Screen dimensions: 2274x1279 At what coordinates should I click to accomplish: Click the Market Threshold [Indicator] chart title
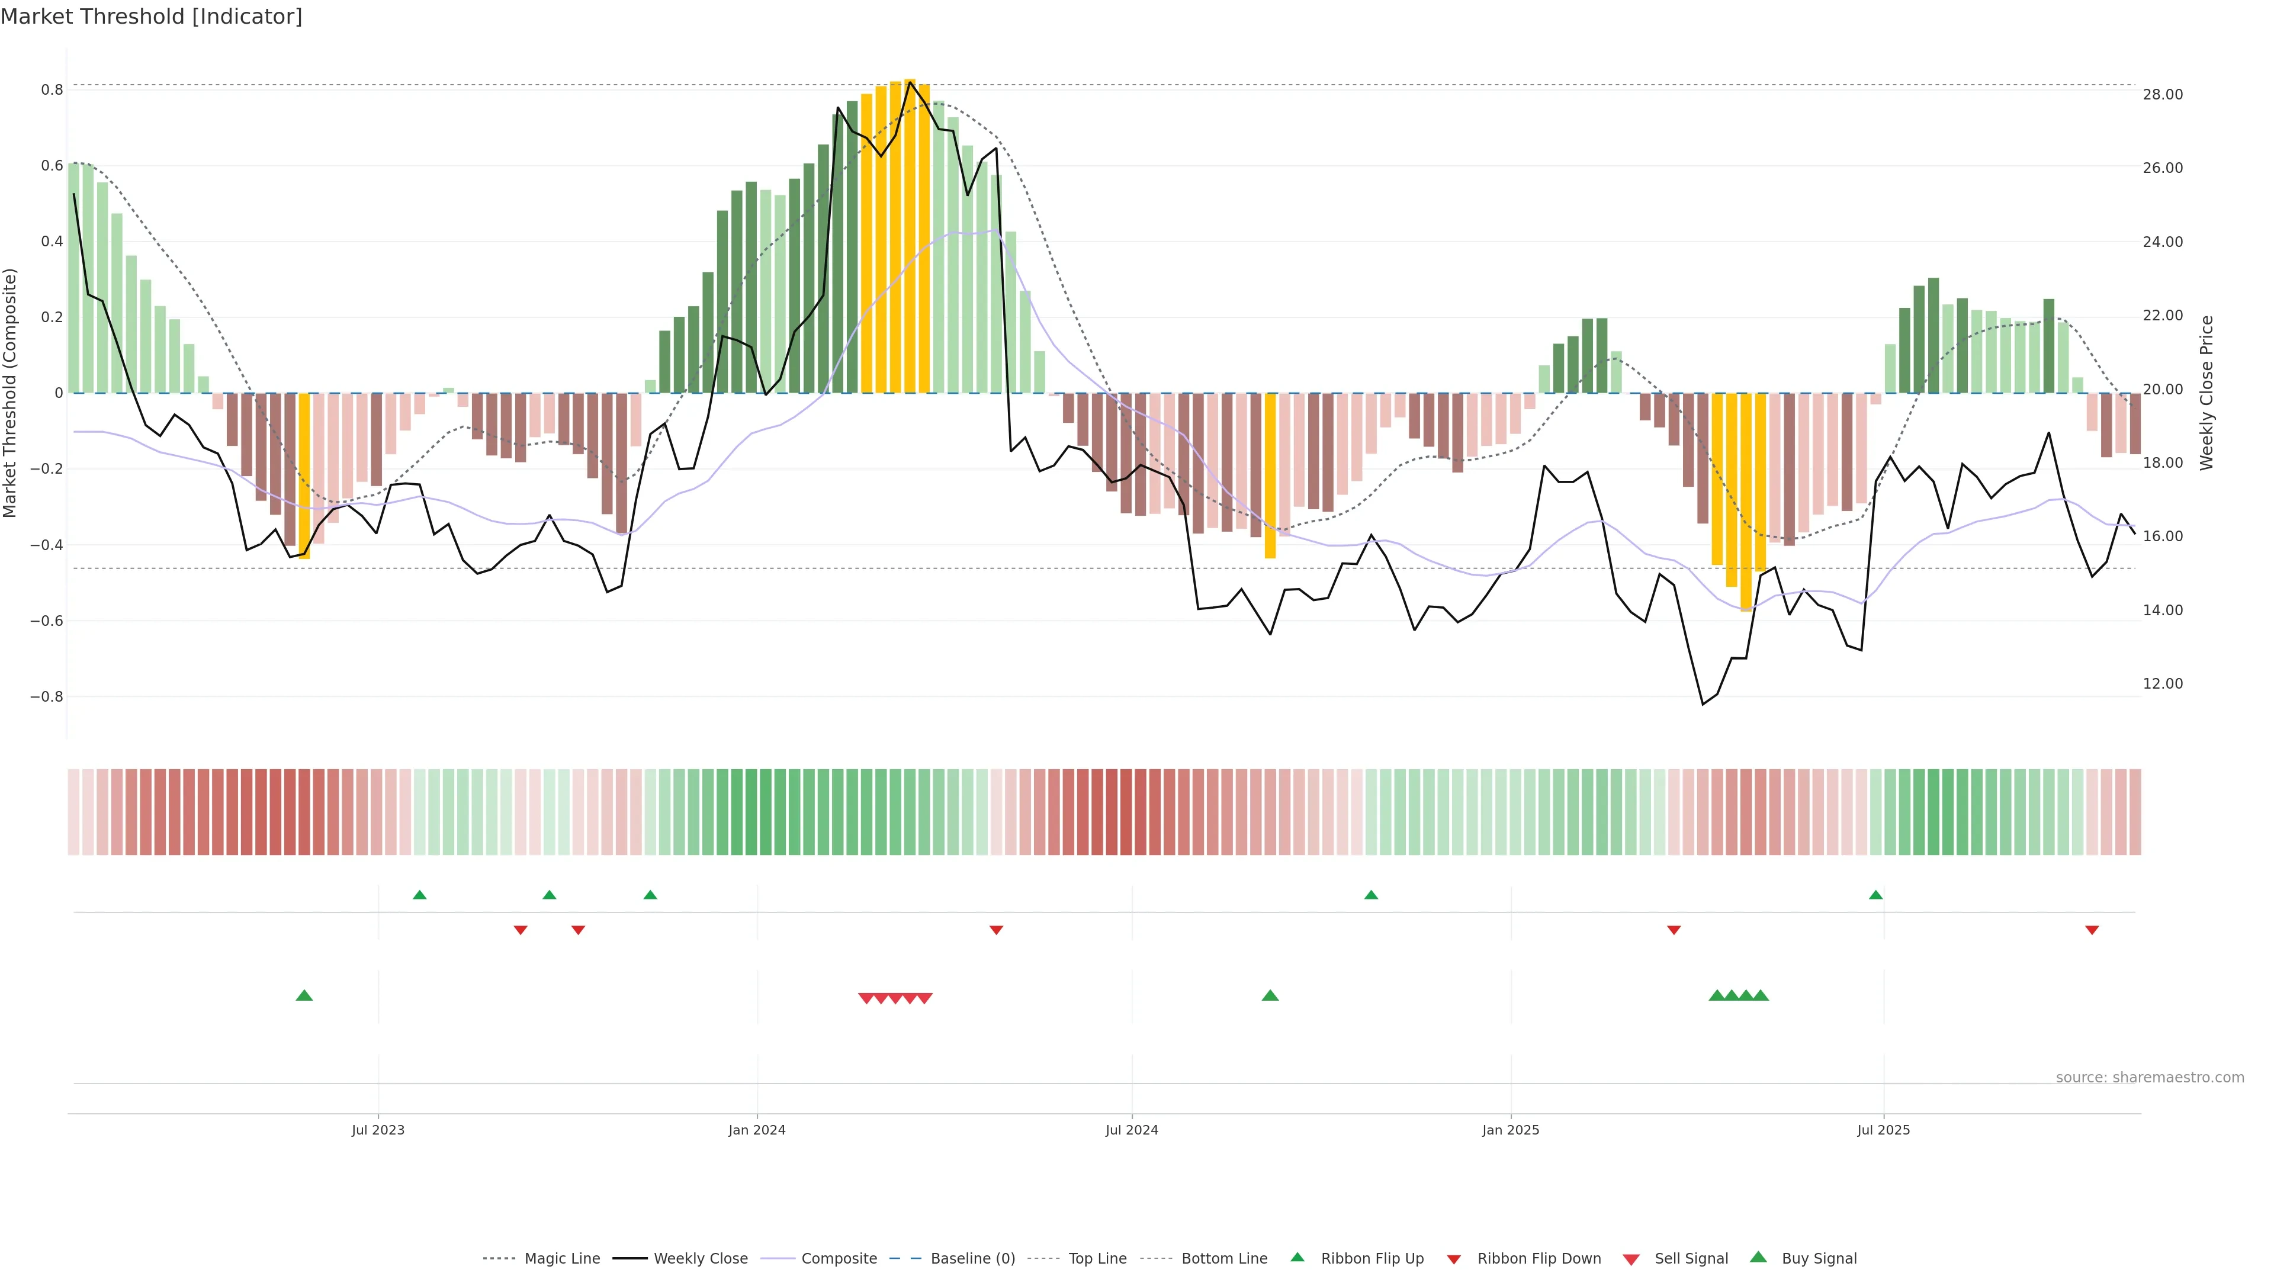click(x=151, y=17)
